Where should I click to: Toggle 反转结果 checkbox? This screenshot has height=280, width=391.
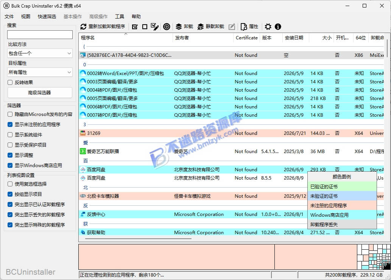[x=10, y=82]
